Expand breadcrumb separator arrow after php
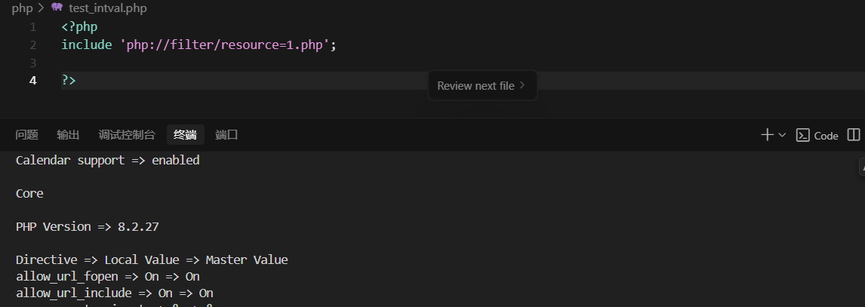This screenshot has height=307, width=865. click(41, 8)
